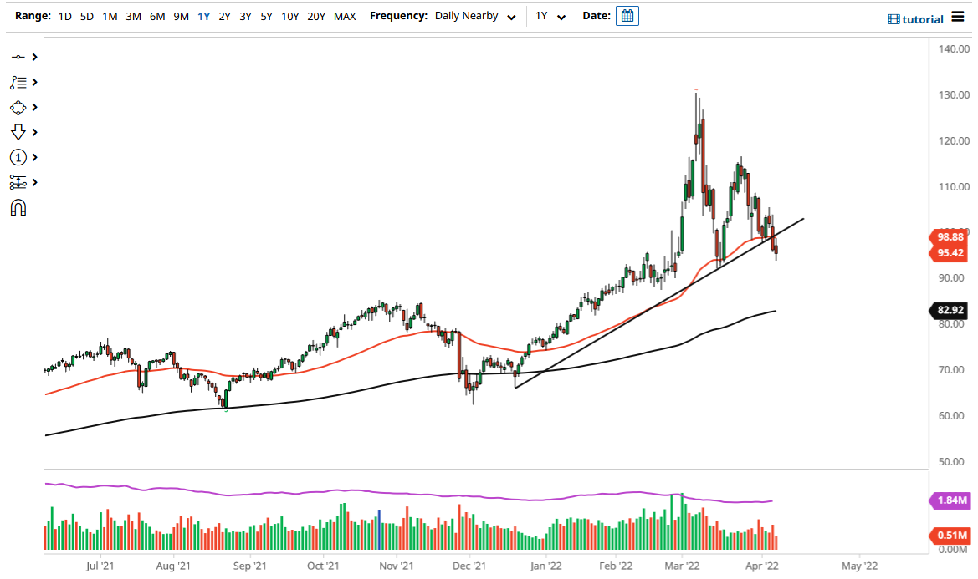The width and height of the screenshot is (978, 579).
Task: Select the 5D range
Action: [x=86, y=15]
